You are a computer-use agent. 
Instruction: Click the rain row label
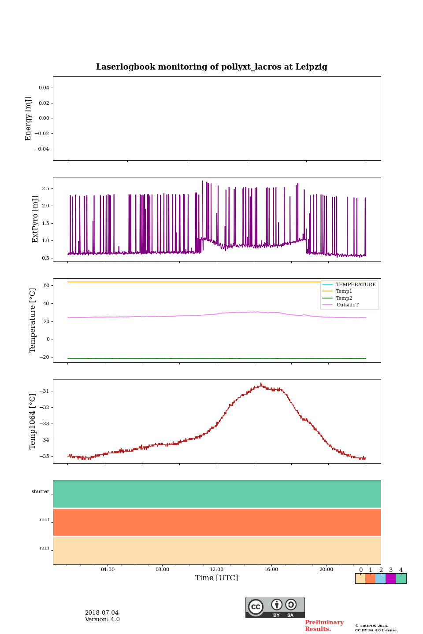click(x=45, y=548)
